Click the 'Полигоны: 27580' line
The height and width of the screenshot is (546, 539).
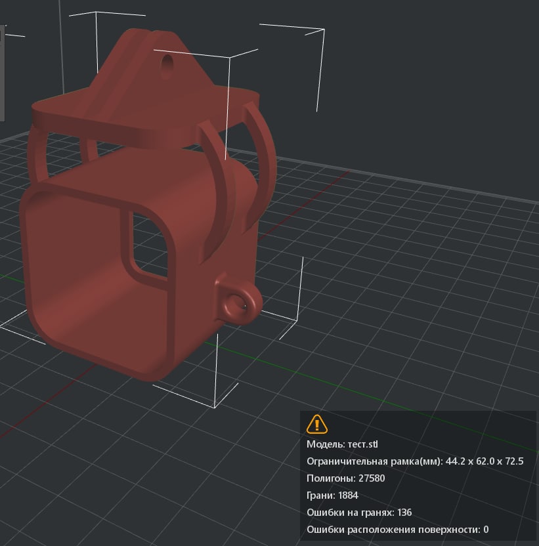[x=345, y=478]
